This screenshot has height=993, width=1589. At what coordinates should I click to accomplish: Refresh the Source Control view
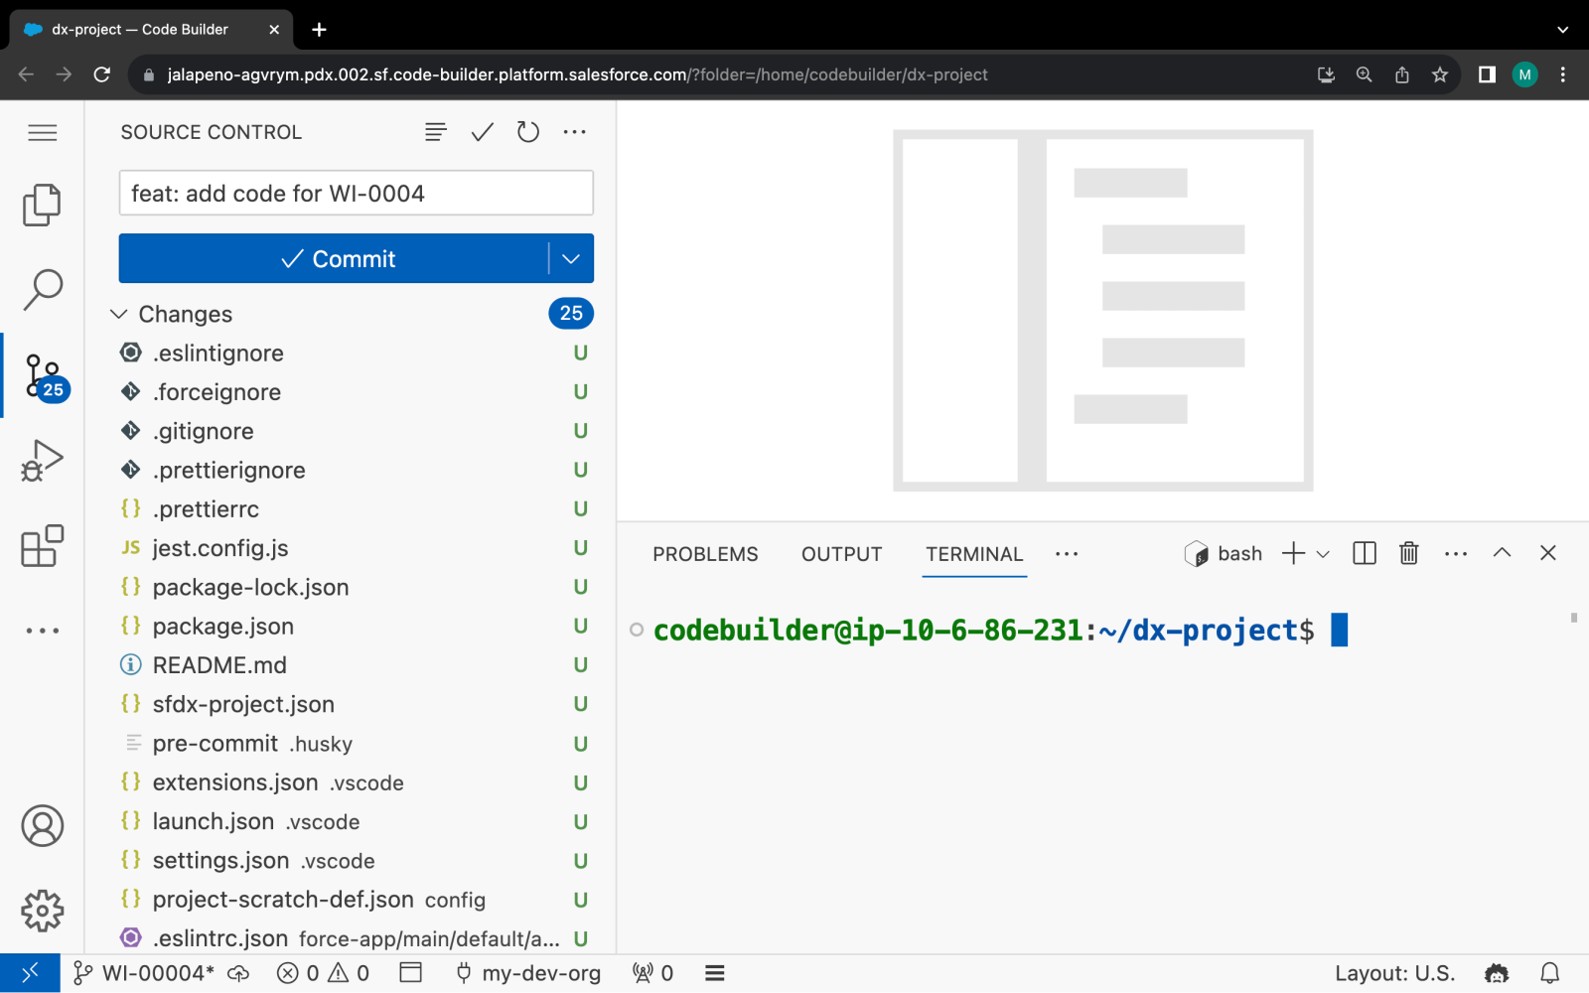[x=528, y=132]
